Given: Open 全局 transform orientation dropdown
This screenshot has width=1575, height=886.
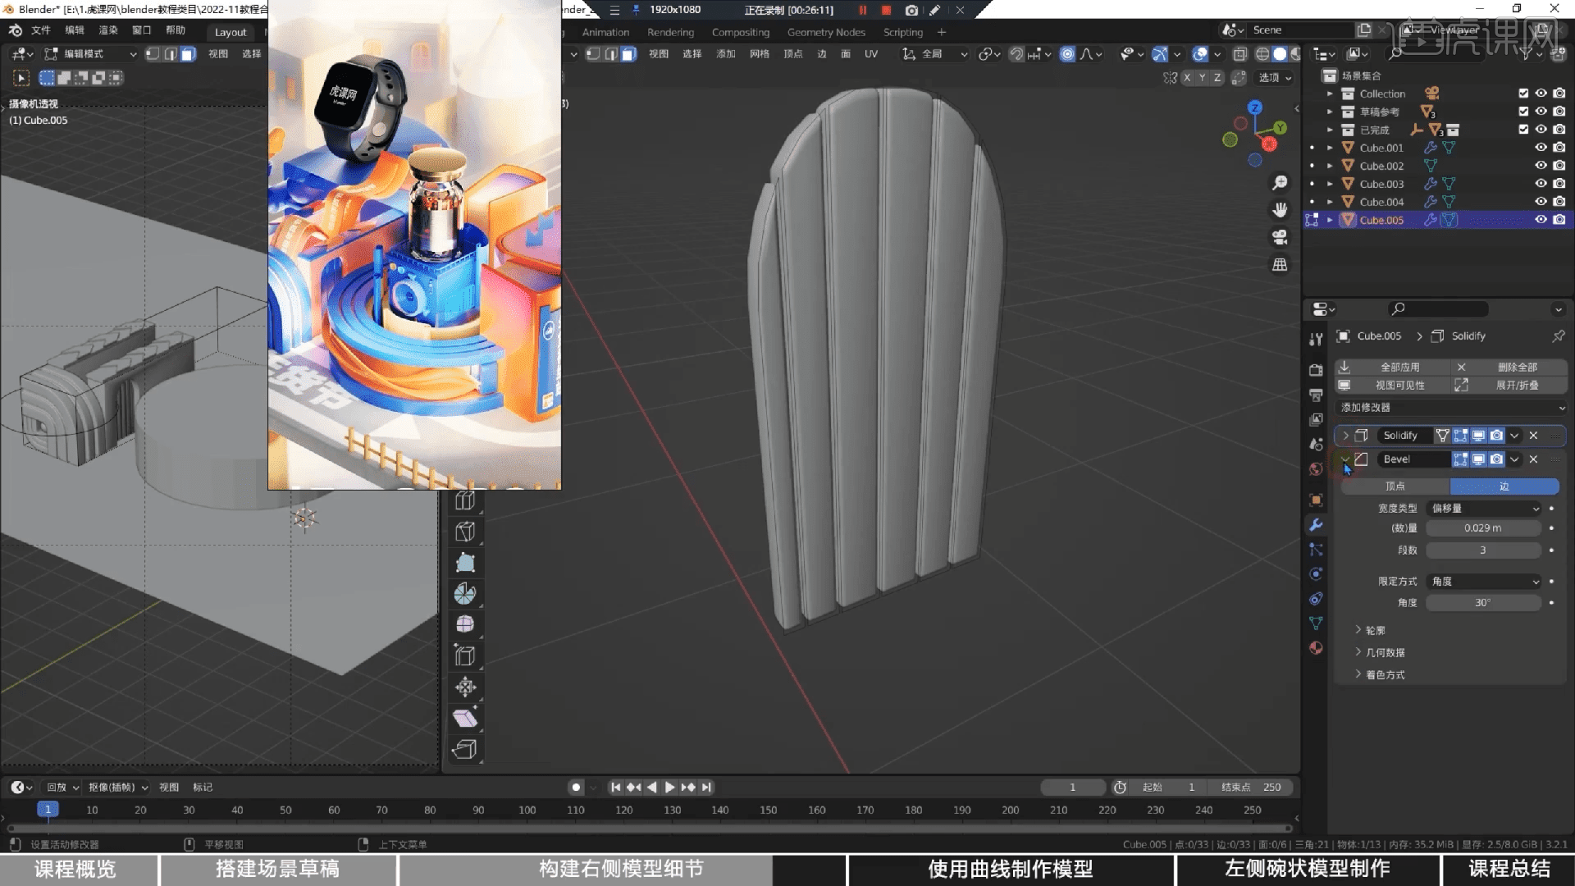Looking at the screenshot, I should [935, 54].
